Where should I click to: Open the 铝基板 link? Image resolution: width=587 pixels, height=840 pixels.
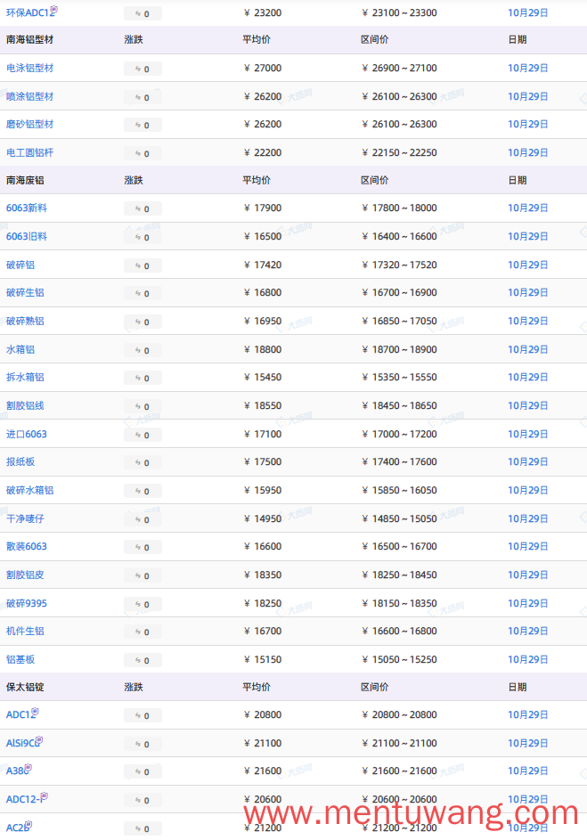click(x=20, y=659)
